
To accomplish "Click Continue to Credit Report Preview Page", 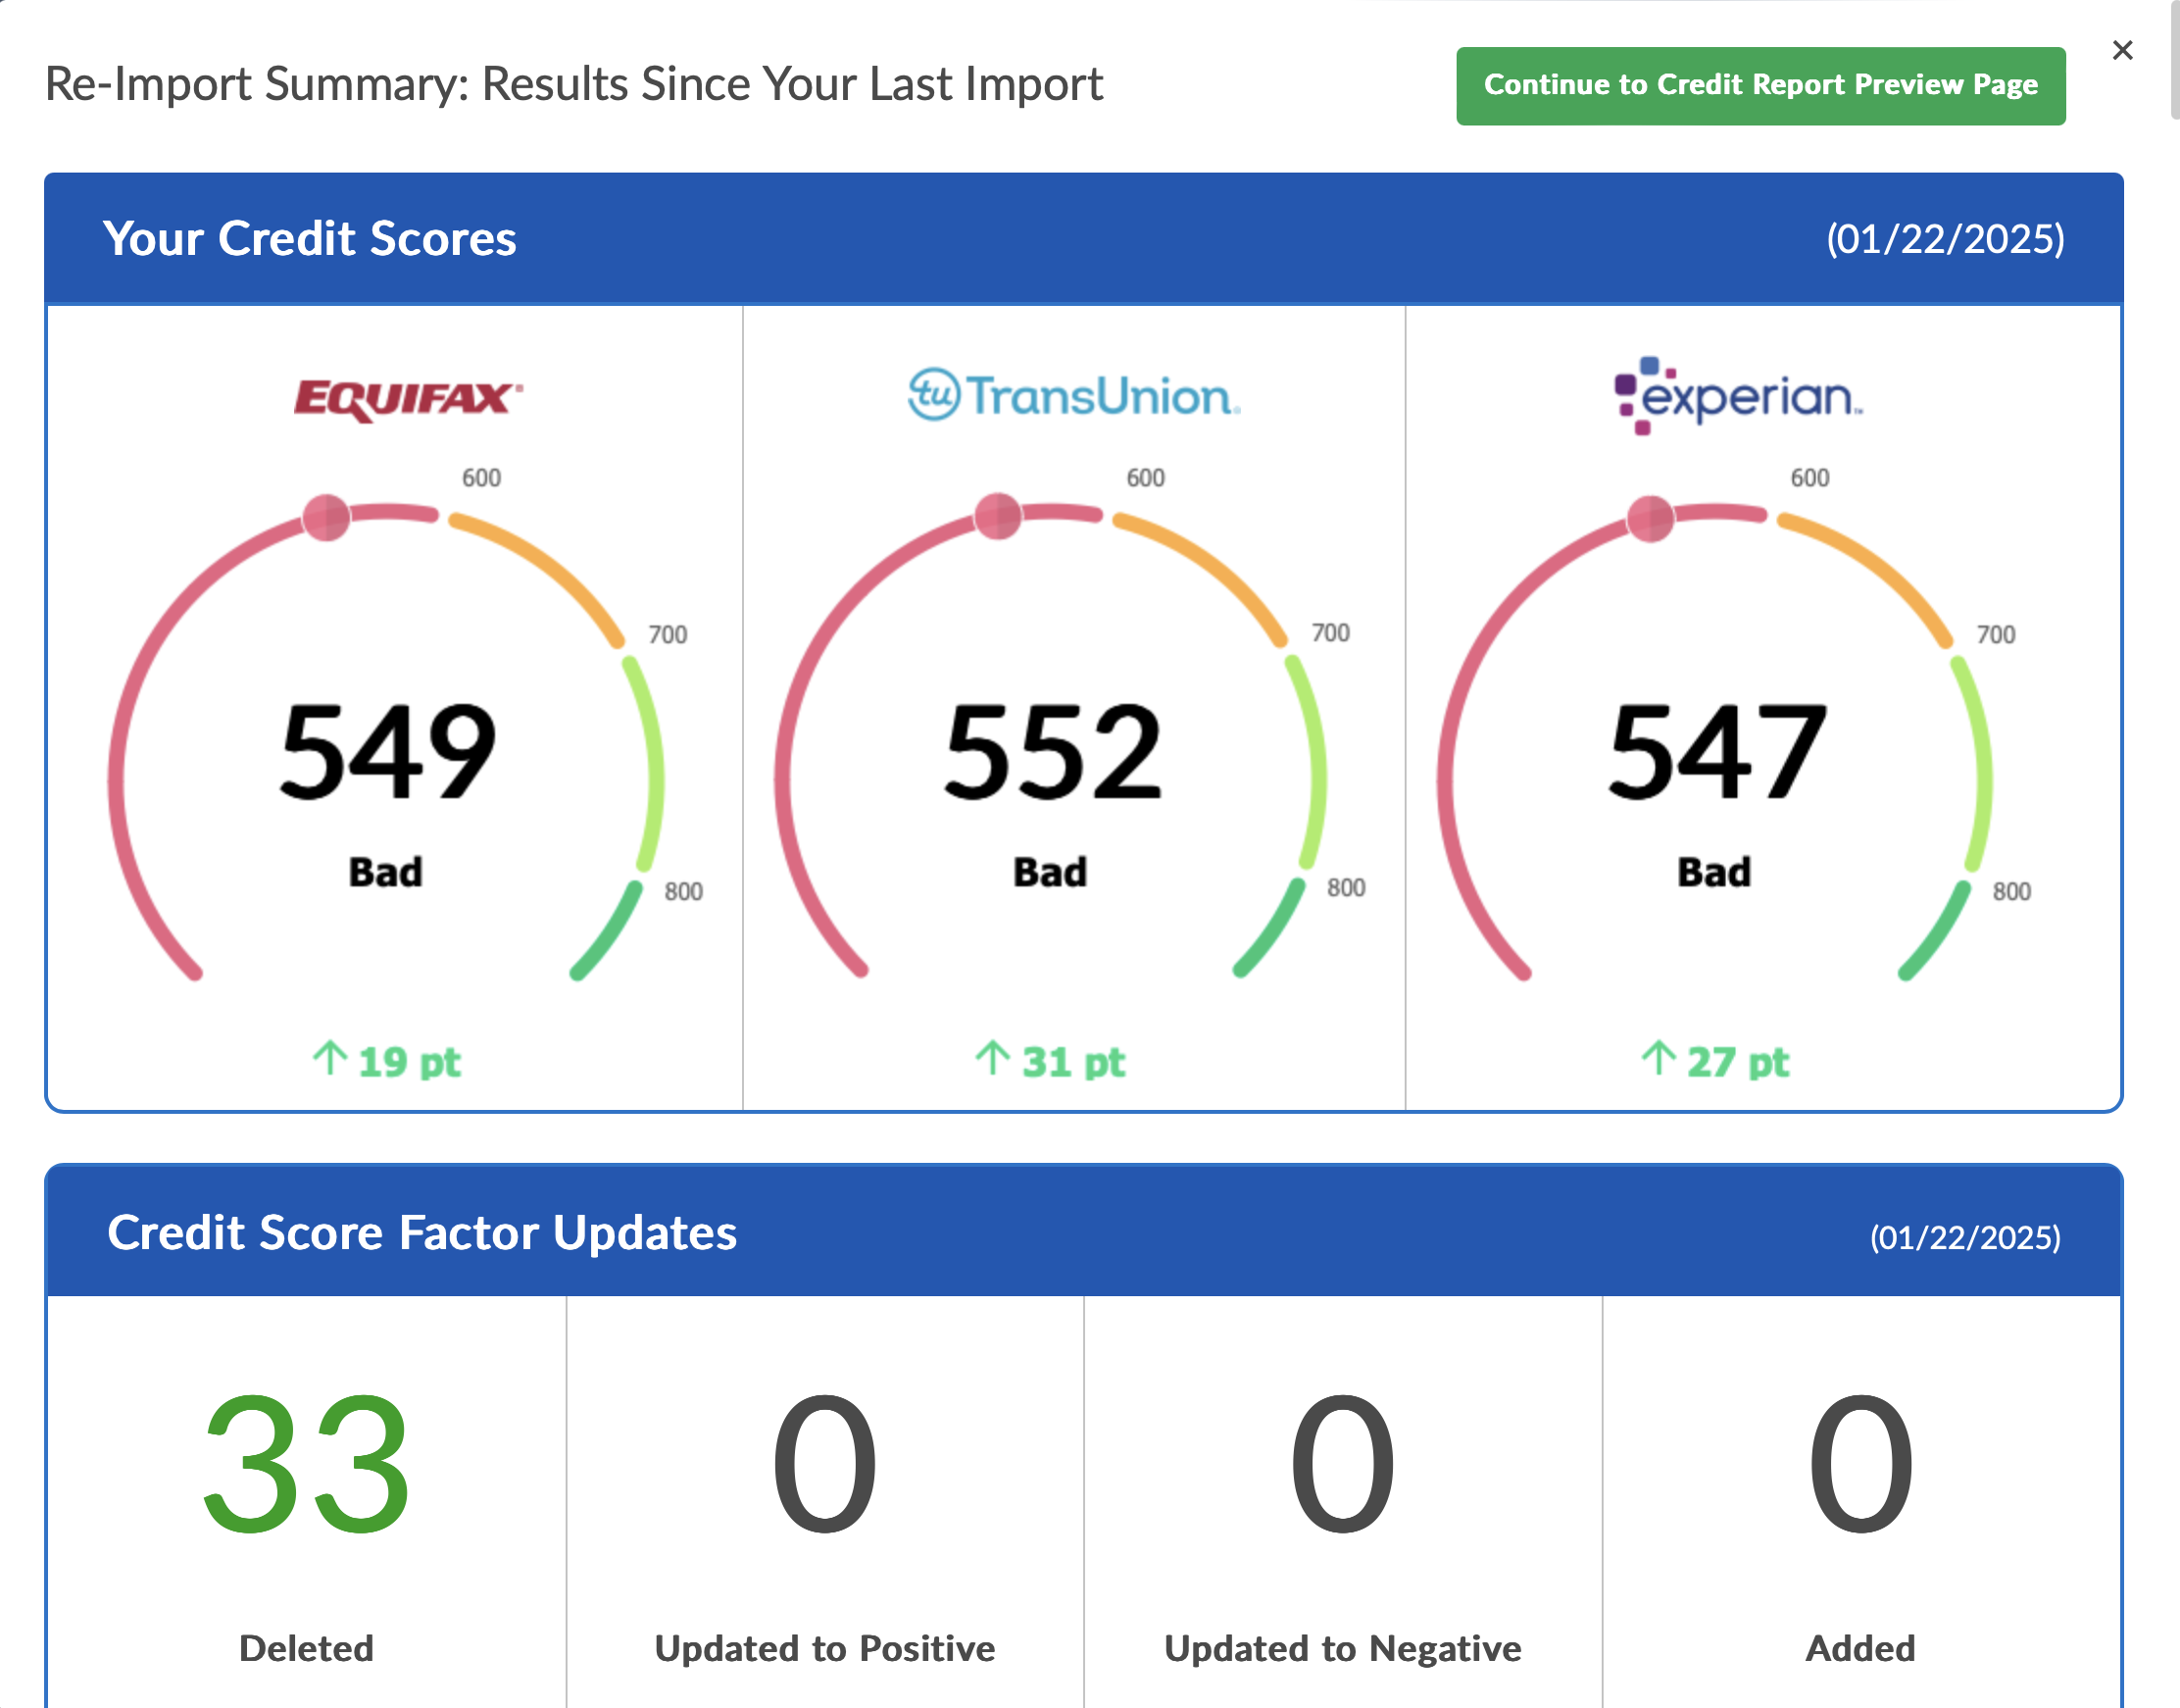I will (1759, 86).
